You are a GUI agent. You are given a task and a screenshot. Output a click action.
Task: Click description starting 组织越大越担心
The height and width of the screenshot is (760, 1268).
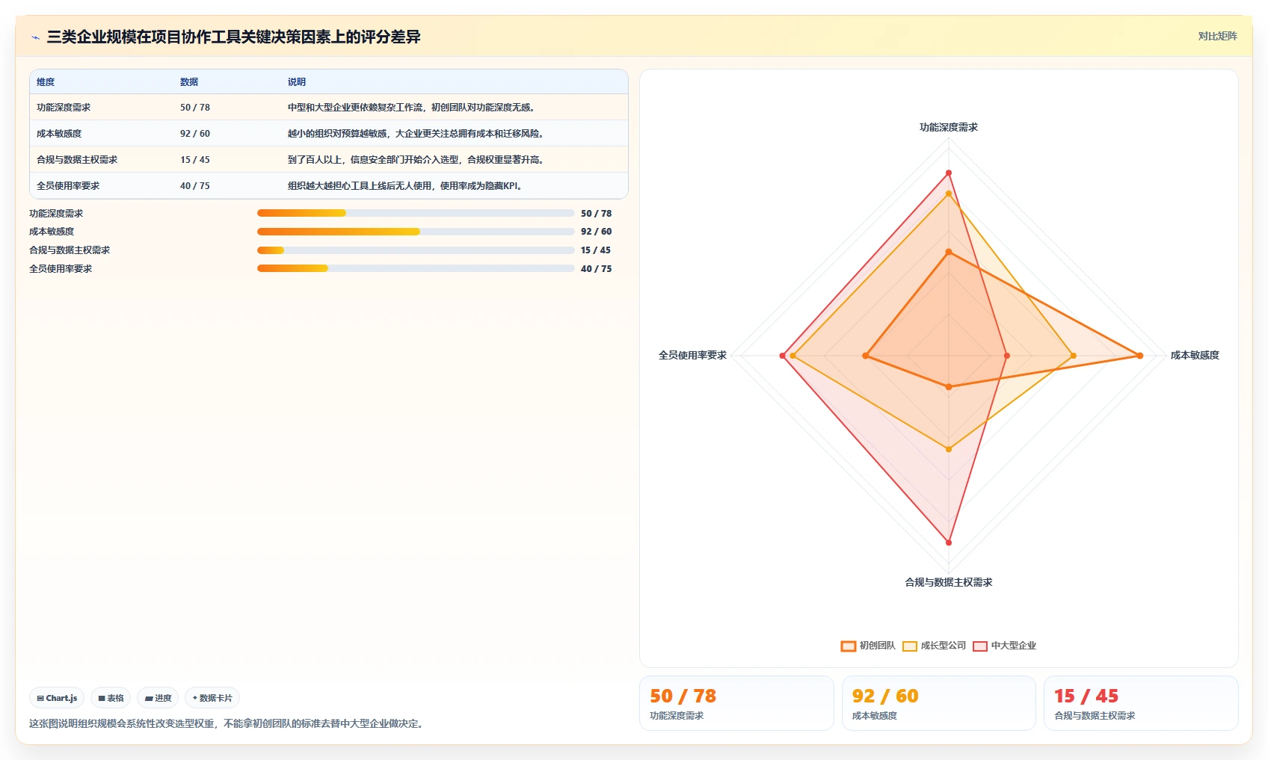(x=406, y=186)
